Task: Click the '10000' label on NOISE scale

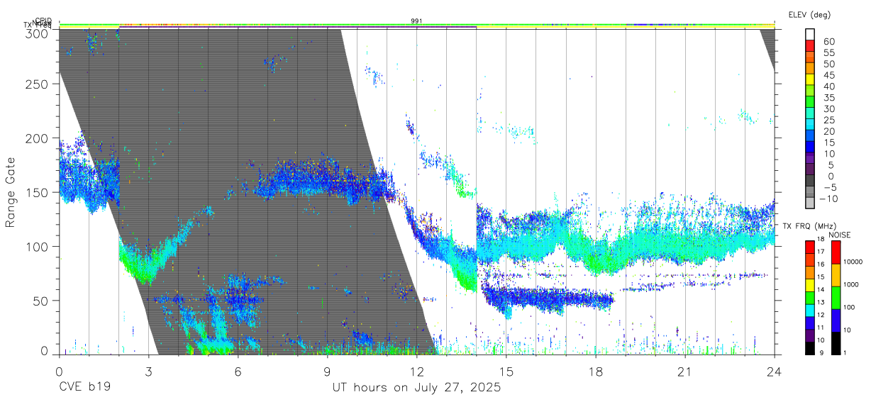Action: (x=854, y=262)
